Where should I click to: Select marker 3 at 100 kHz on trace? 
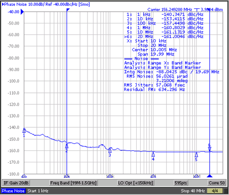coord(110,151)
